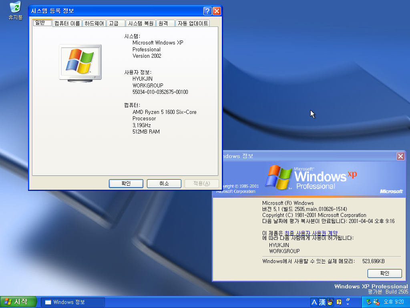The width and height of the screenshot is (410, 308).
Task: Open the Windows Messenger tray icon
Action: 376,302
